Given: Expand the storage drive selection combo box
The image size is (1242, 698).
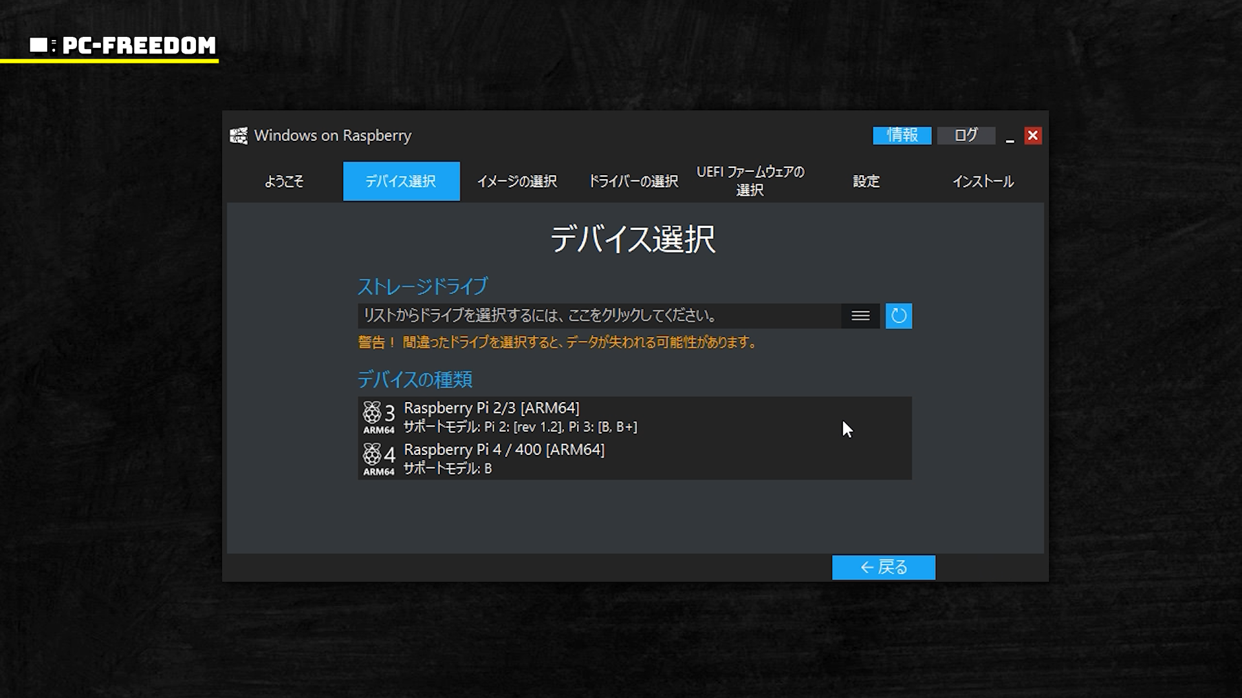Looking at the screenshot, I should (x=598, y=316).
